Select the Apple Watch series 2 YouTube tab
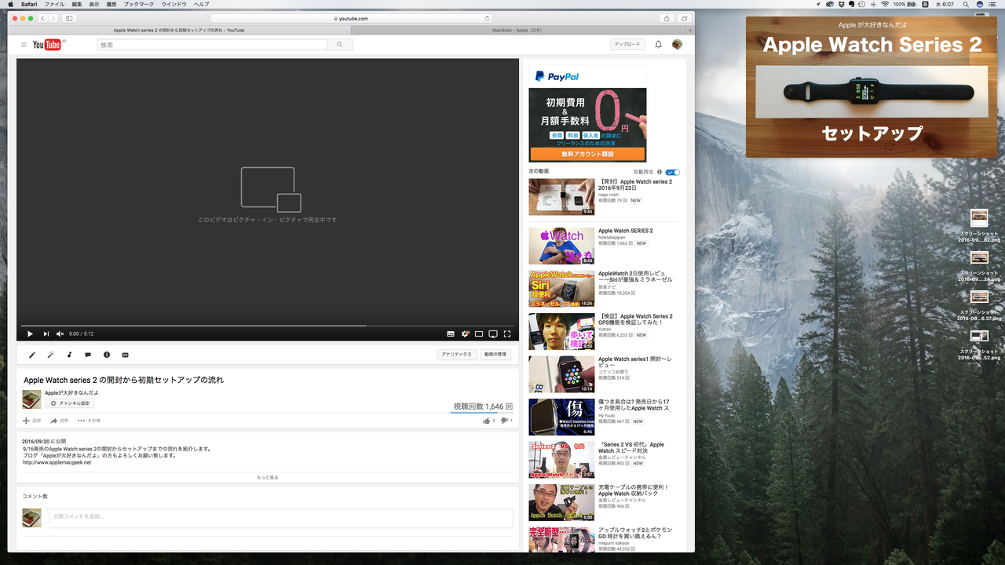 pyautogui.click(x=179, y=30)
